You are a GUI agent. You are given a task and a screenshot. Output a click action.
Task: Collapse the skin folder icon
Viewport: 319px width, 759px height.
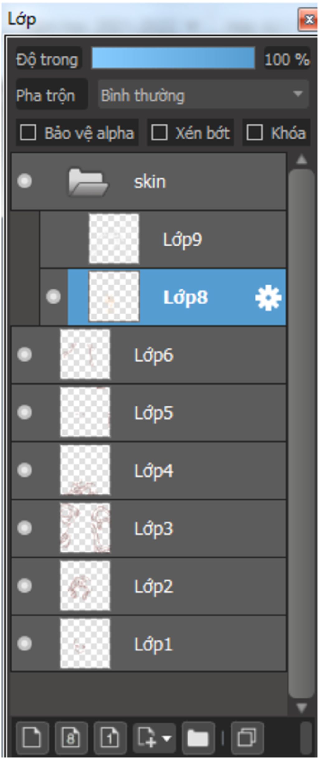click(88, 182)
